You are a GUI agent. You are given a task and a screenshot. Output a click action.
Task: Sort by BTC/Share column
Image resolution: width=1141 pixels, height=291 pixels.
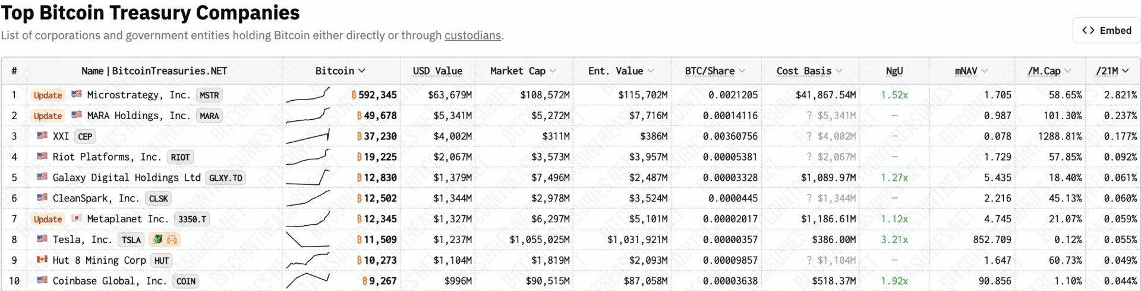coord(715,71)
